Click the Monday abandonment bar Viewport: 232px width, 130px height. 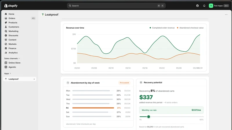(x=91, y=91)
